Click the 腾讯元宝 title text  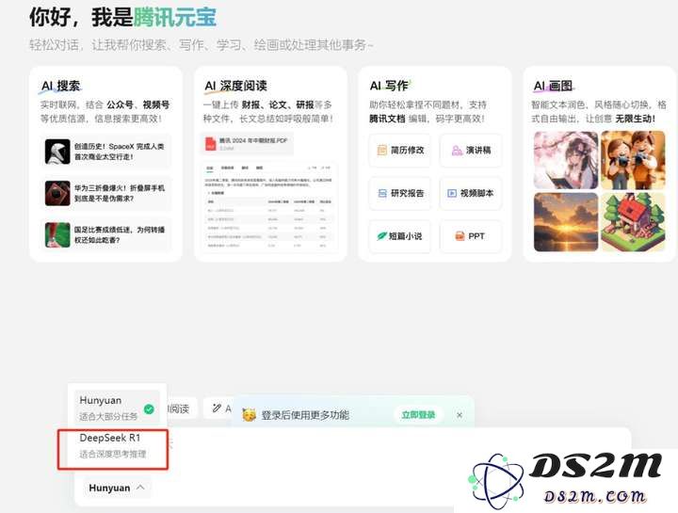[x=175, y=17]
